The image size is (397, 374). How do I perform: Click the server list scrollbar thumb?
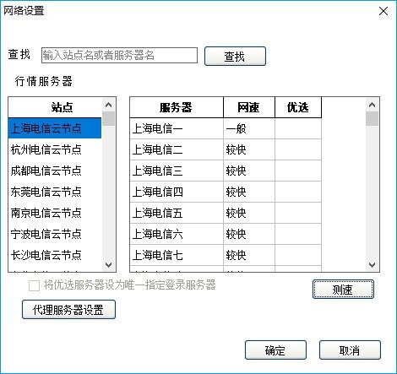click(372, 118)
